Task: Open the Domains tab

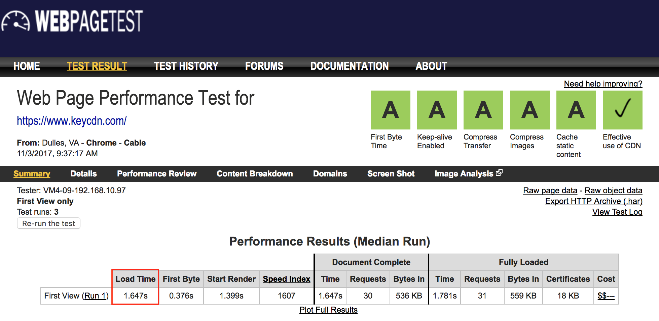Action: point(330,174)
